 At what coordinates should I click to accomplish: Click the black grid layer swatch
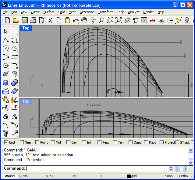129,176
